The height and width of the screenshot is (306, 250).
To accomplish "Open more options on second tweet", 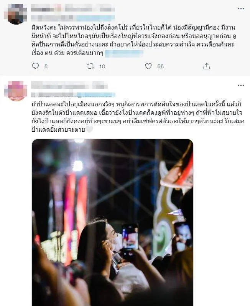I will 241,86.
